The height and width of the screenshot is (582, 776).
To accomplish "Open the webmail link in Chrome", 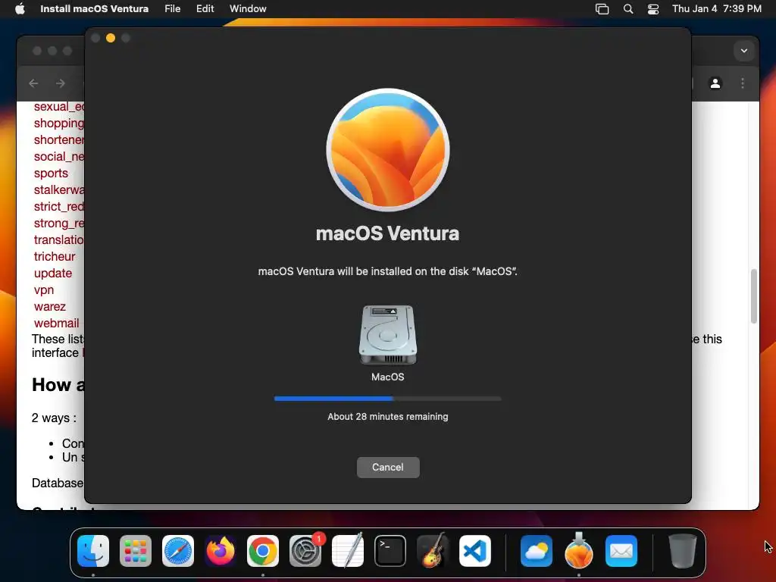I will click(x=56, y=323).
